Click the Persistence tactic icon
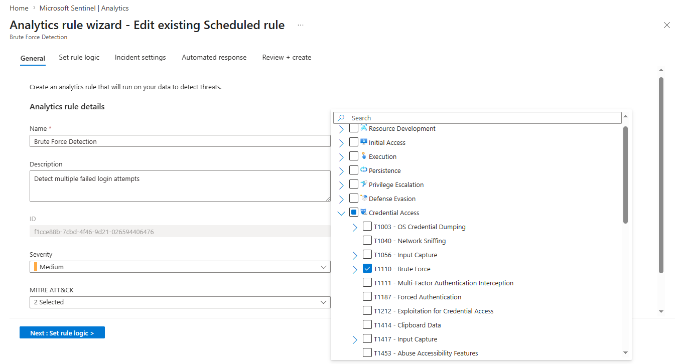684x364 pixels. (364, 170)
